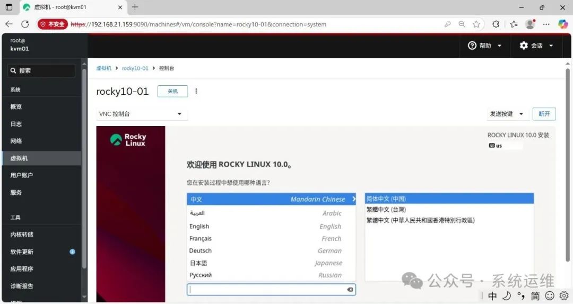Click the main page vertical scrollbar

coord(568,164)
